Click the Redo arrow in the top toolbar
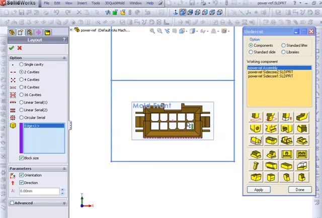 68,13
